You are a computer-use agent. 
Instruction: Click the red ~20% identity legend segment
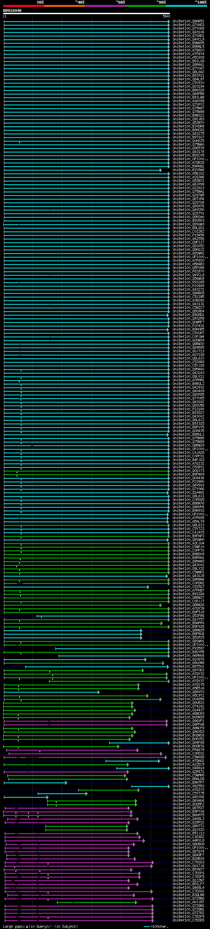[23, 6]
